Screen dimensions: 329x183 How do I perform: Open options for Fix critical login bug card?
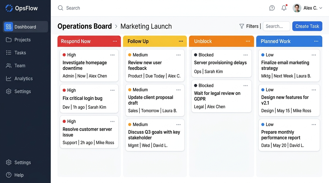point(112,90)
